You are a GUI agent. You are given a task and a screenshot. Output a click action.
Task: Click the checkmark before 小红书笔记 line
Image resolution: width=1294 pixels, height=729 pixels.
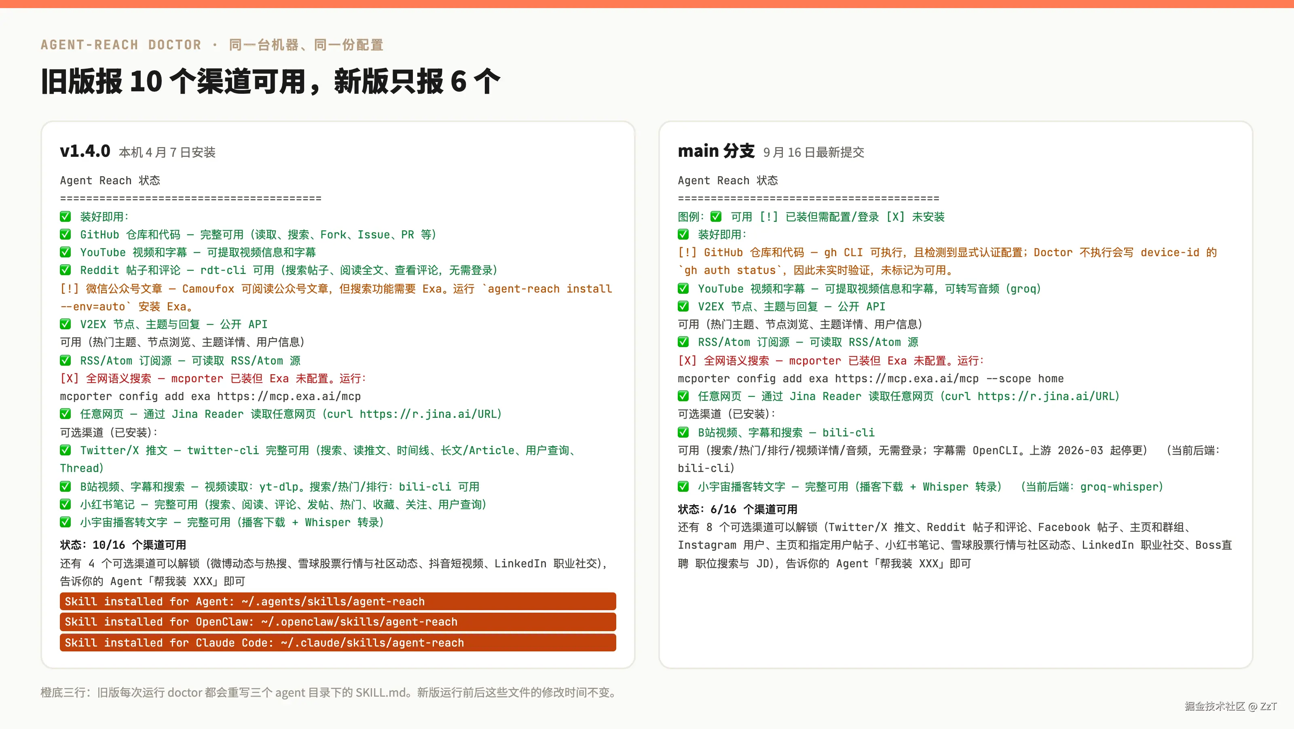[x=65, y=505]
